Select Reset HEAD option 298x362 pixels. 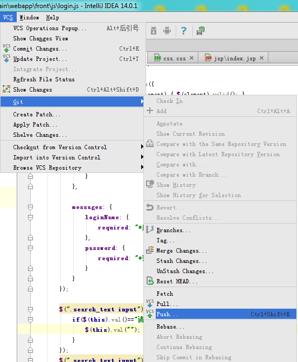pyautogui.click(x=220, y=281)
